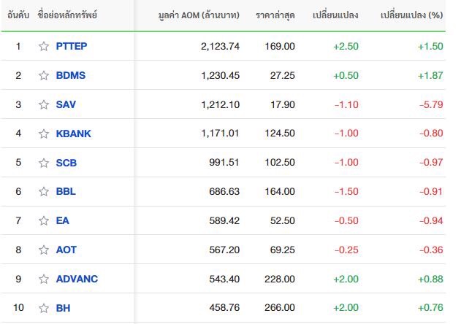Click the อันดับ column header

point(18,15)
